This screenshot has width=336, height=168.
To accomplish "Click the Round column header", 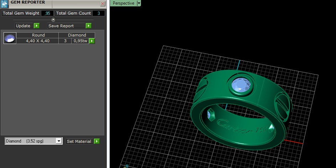I will tap(37, 35).
